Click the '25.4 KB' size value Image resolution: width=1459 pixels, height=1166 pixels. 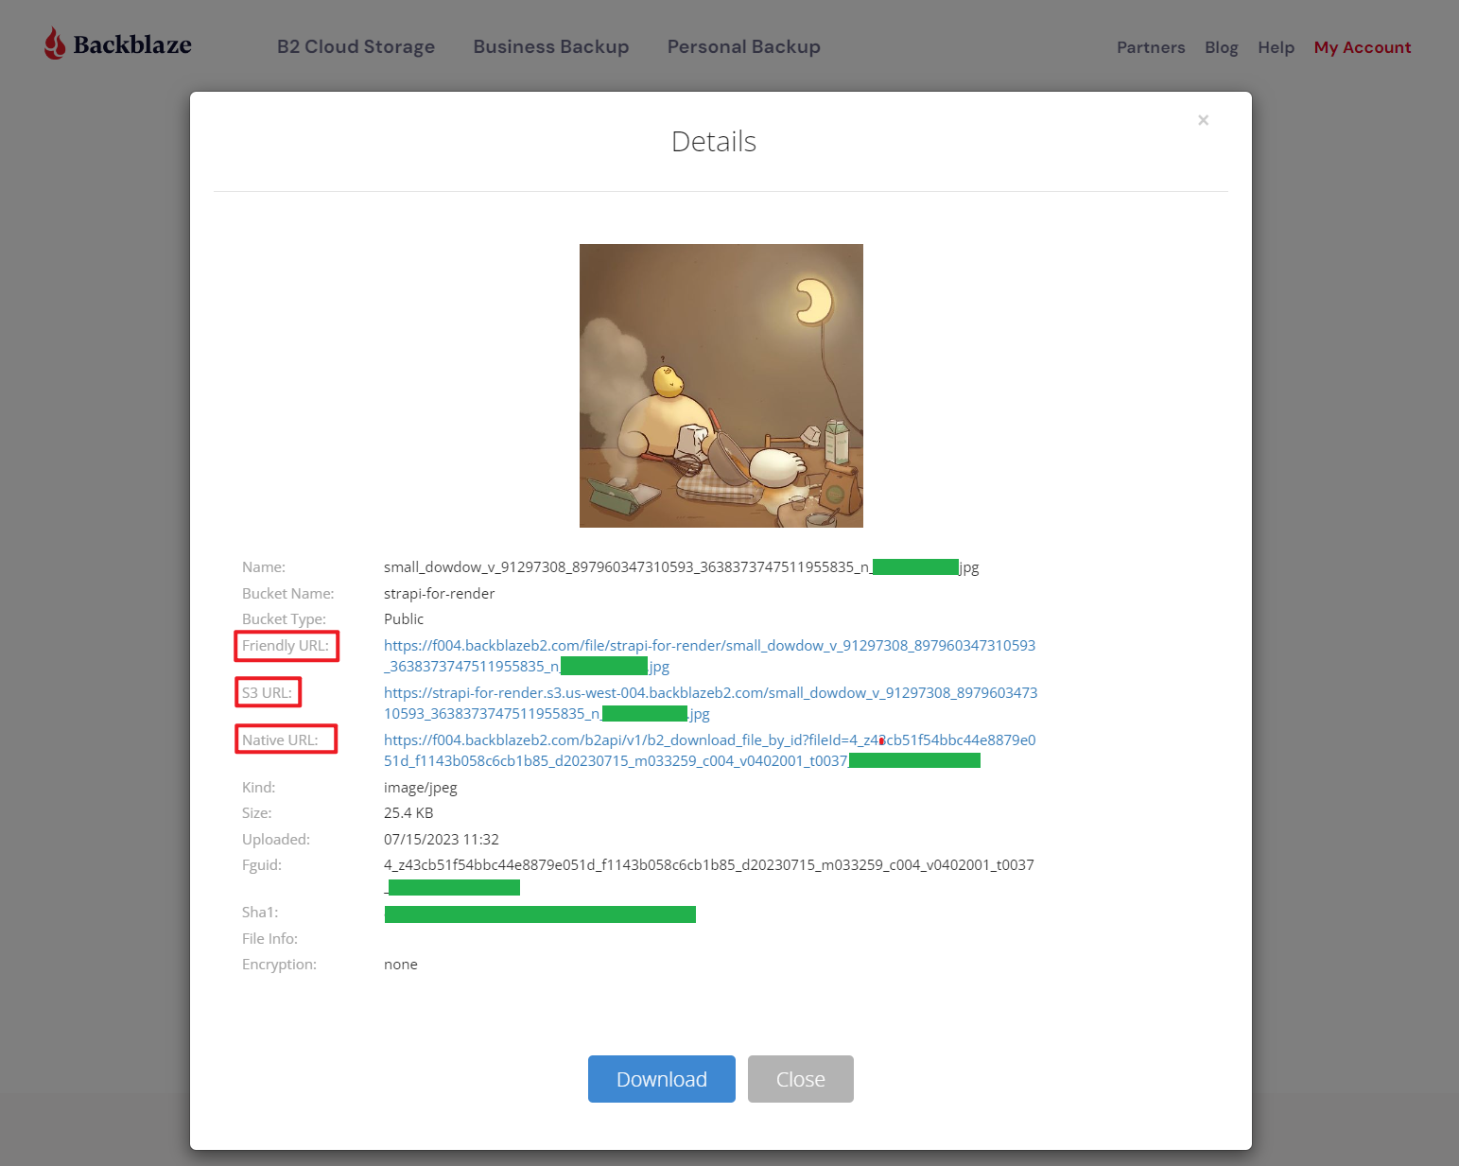[408, 812]
